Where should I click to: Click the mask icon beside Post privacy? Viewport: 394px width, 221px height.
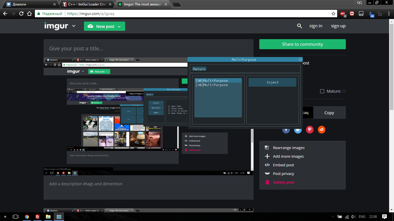coord(267,174)
